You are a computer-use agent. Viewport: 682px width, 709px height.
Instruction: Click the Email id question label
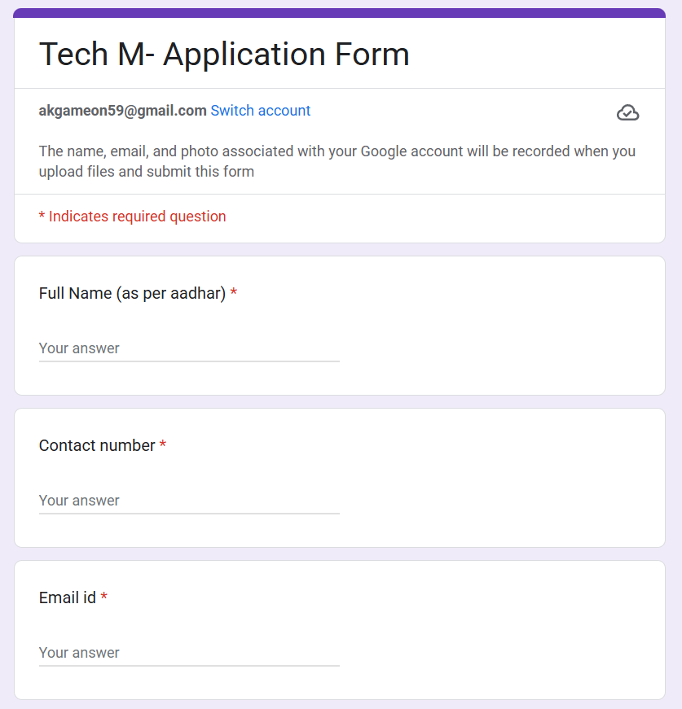68,597
